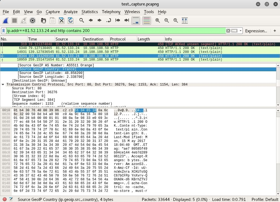Toggle packet colorization rules
280x202 pixels.
point(146,21)
